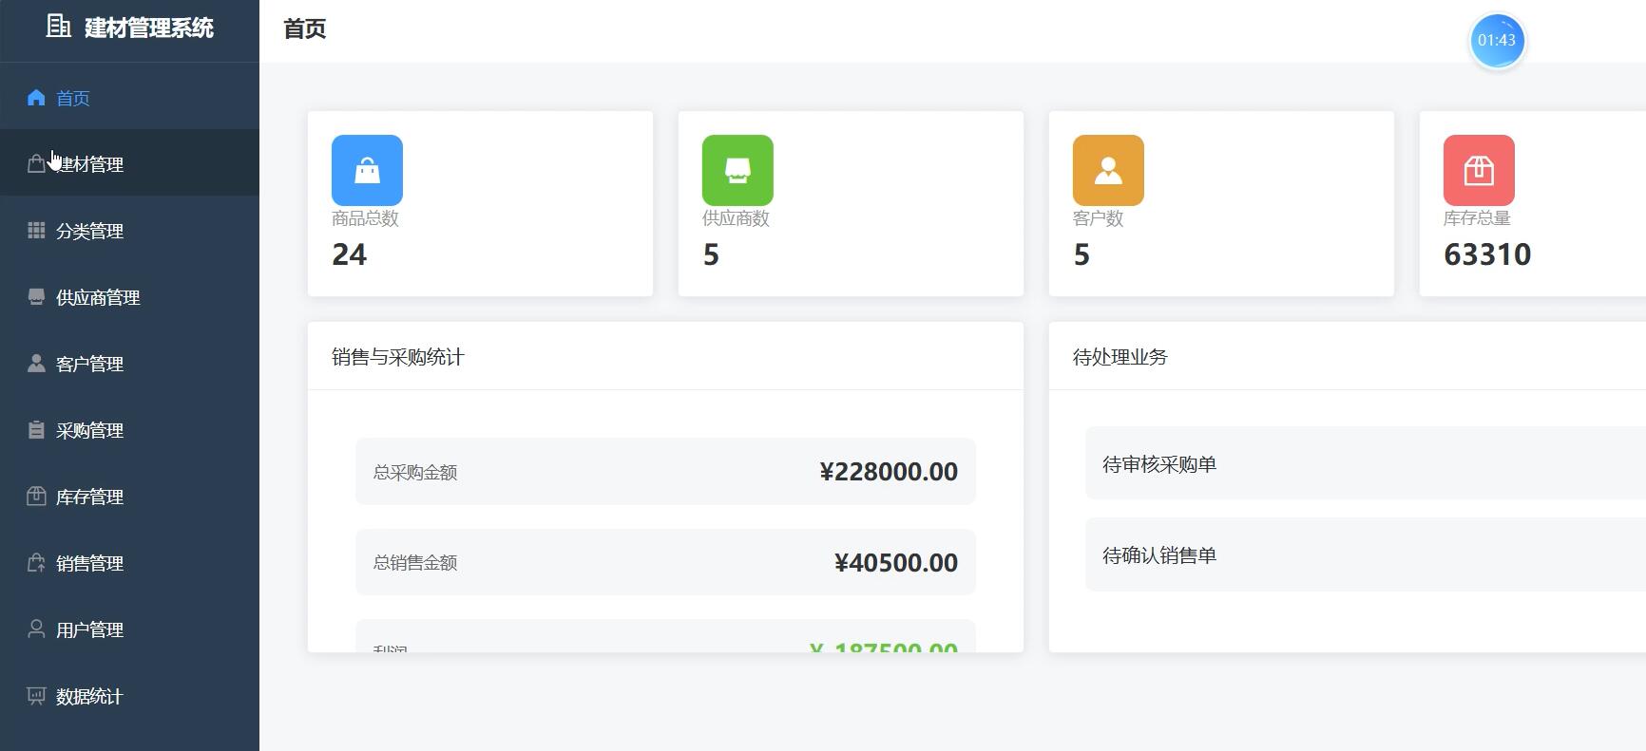The height and width of the screenshot is (751, 1646).
Task: Navigate to 采购管理 menu
Action: pyautogui.click(x=129, y=430)
